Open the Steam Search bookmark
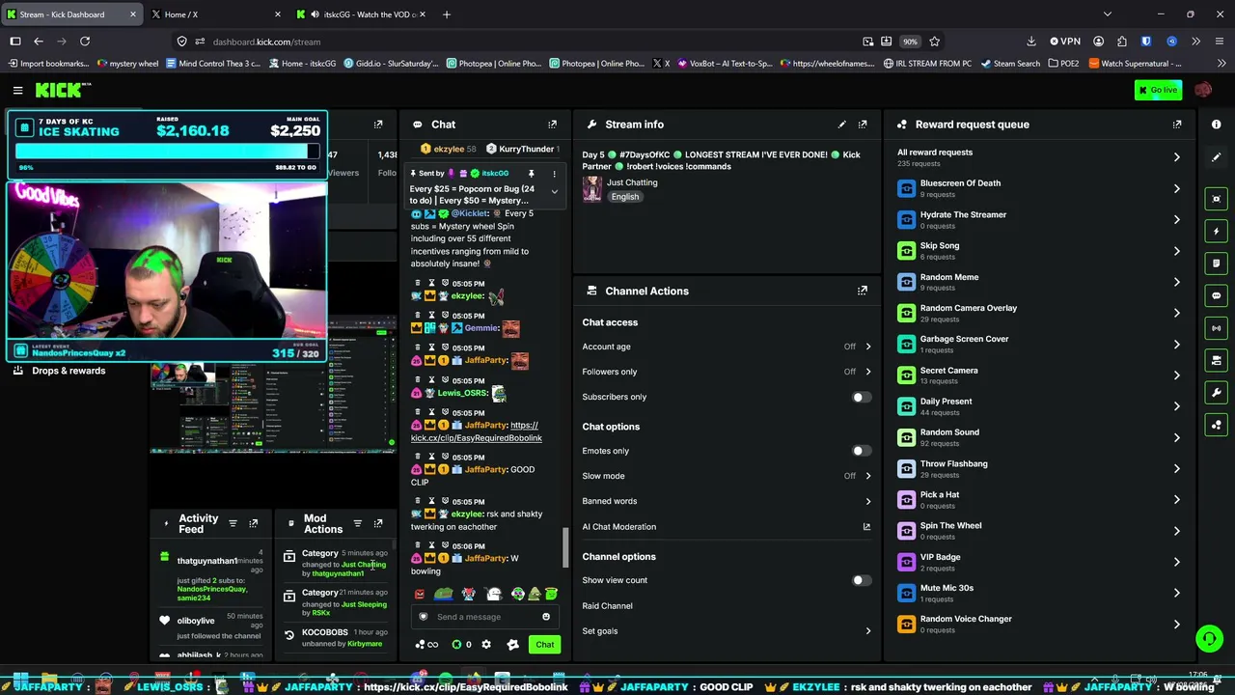 (1010, 64)
